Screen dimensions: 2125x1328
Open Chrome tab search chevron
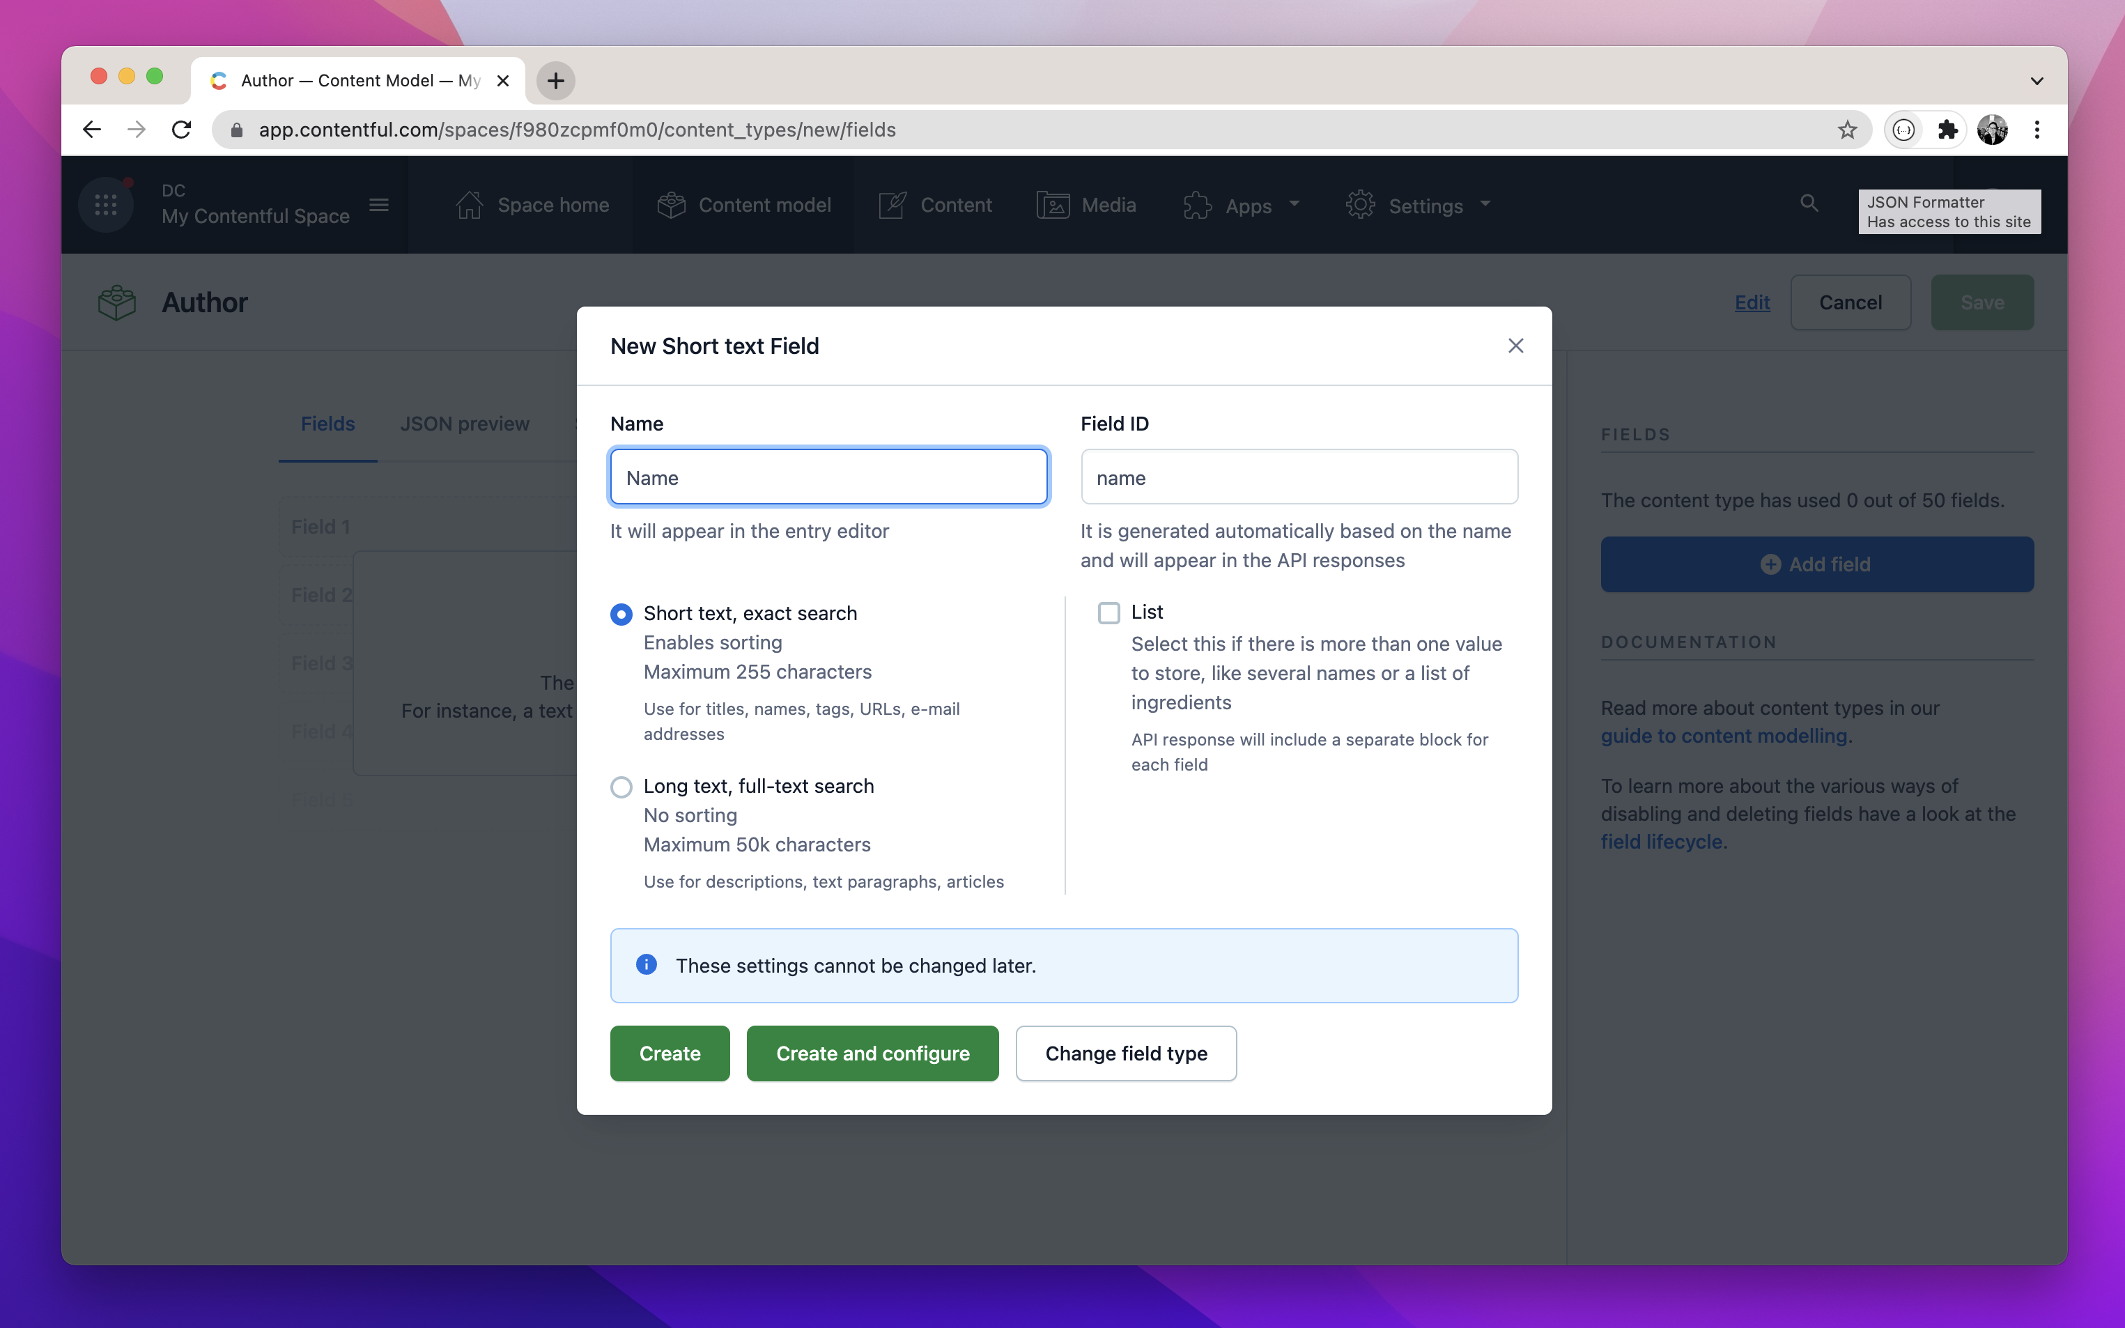pos(2037,81)
